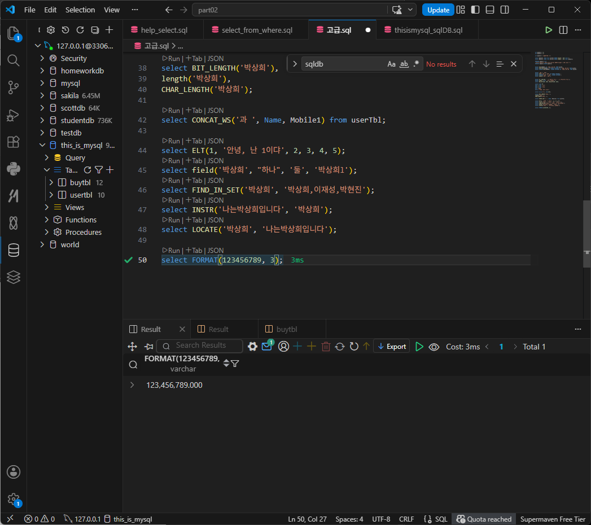
Task: Click the database panel settings gear
Action: click(51, 30)
